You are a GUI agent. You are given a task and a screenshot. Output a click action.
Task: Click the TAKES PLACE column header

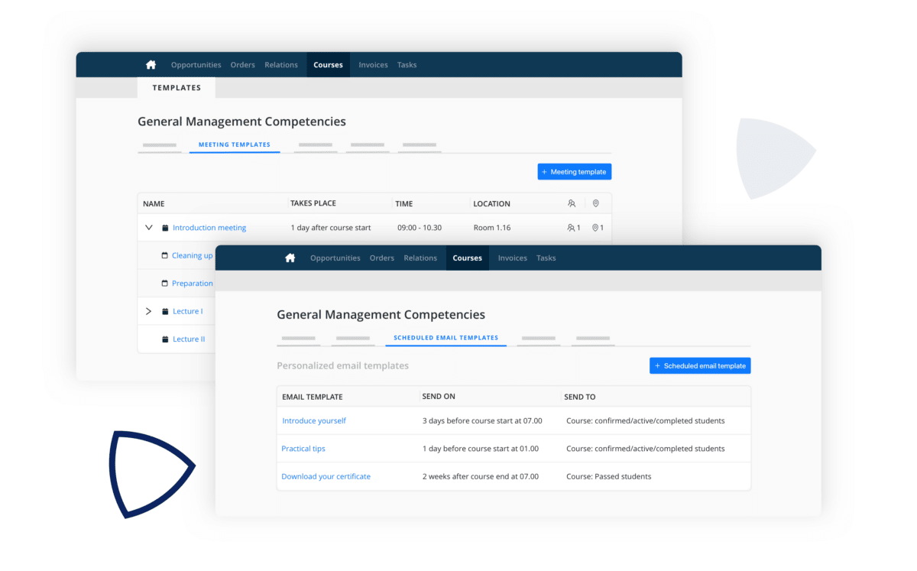pos(313,203)
